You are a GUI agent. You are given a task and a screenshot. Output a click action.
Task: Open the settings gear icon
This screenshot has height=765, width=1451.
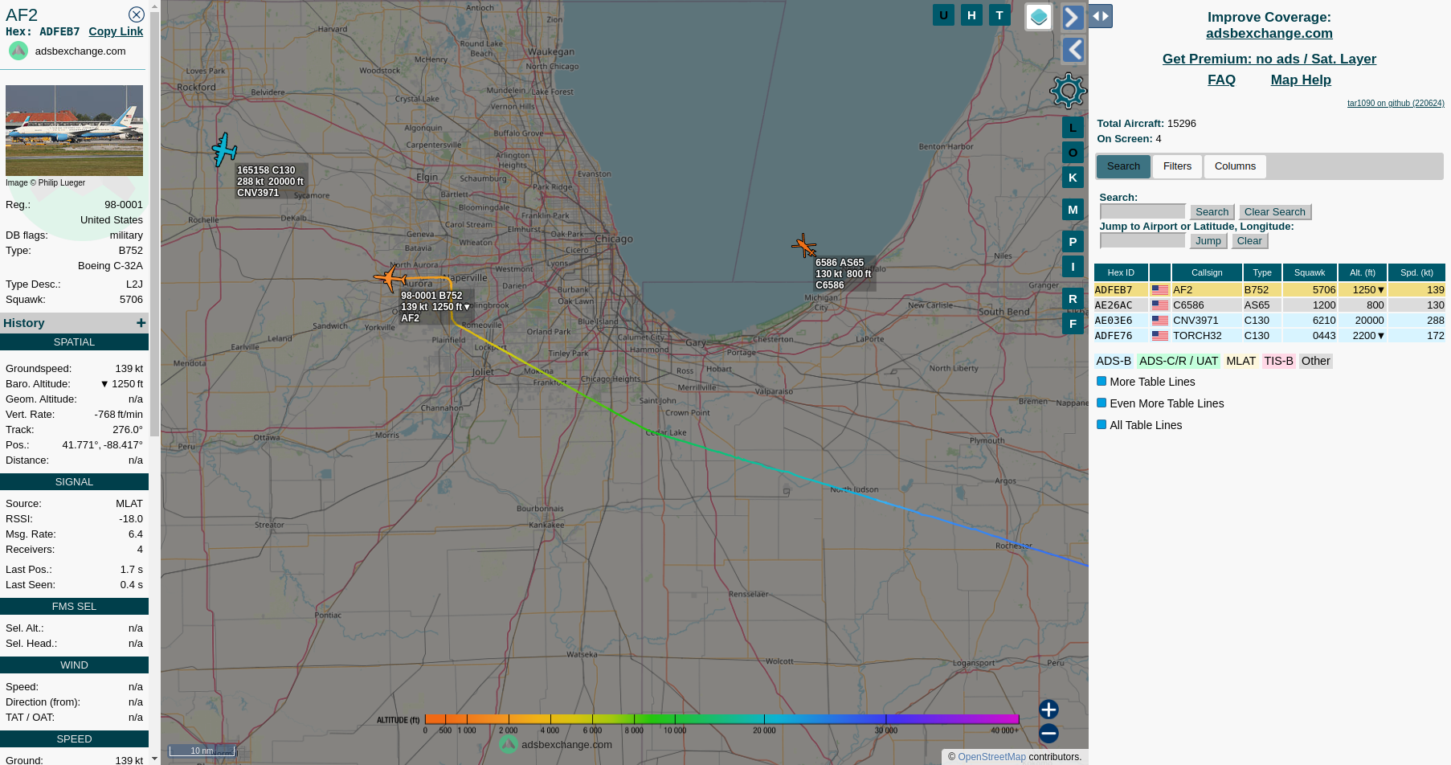[x=1068, y=91]
